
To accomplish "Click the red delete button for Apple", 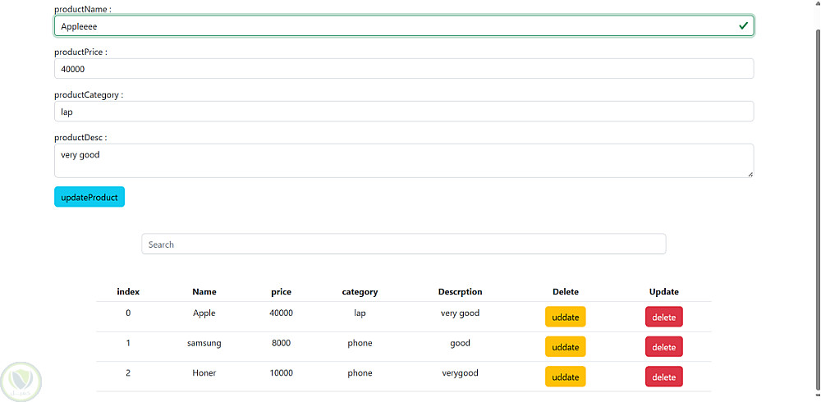I will tap(664, 317).
